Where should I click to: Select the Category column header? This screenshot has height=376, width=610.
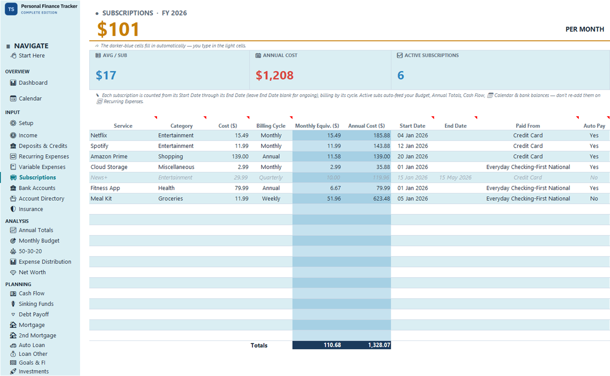181,126
